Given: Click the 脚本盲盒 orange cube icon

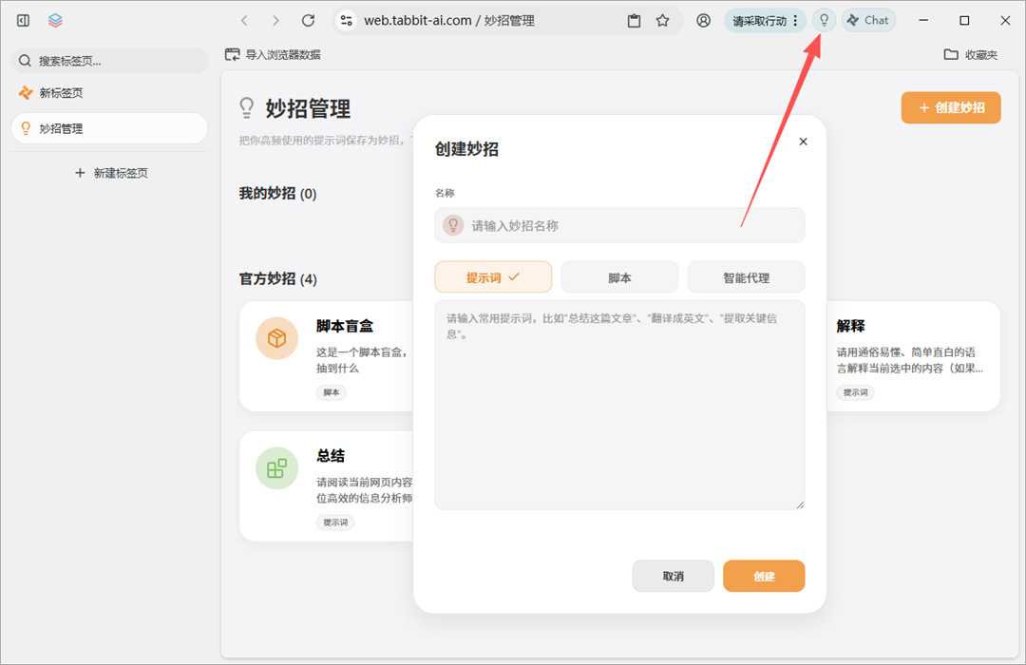Looking at the screenshot, I should tap(275, 338).
